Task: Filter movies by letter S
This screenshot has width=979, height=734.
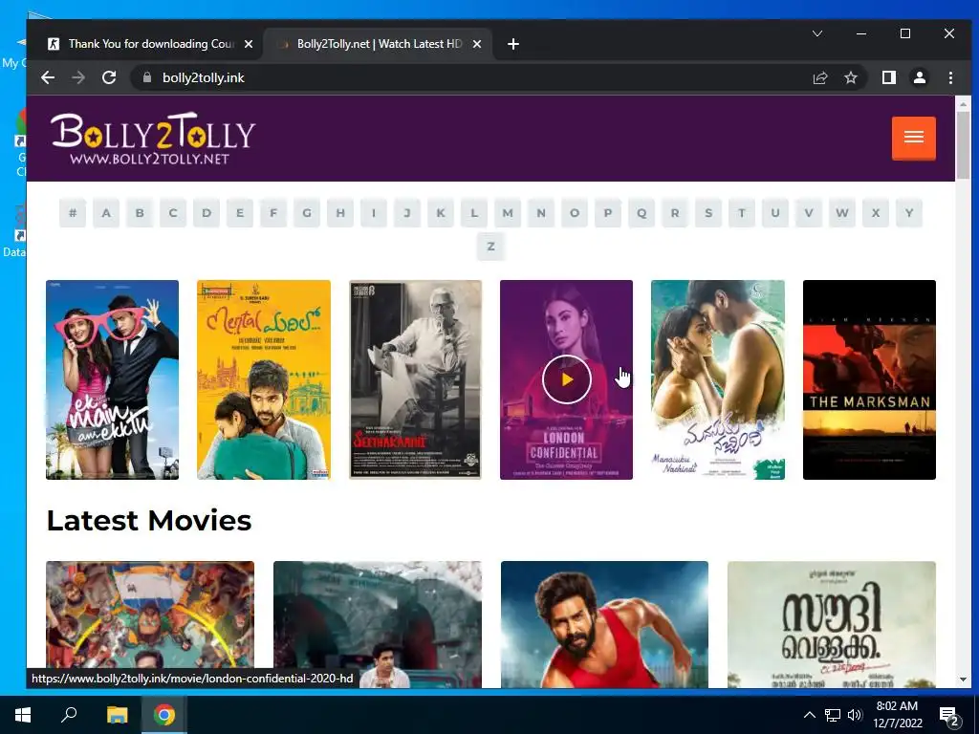Action: pos(708,213)
